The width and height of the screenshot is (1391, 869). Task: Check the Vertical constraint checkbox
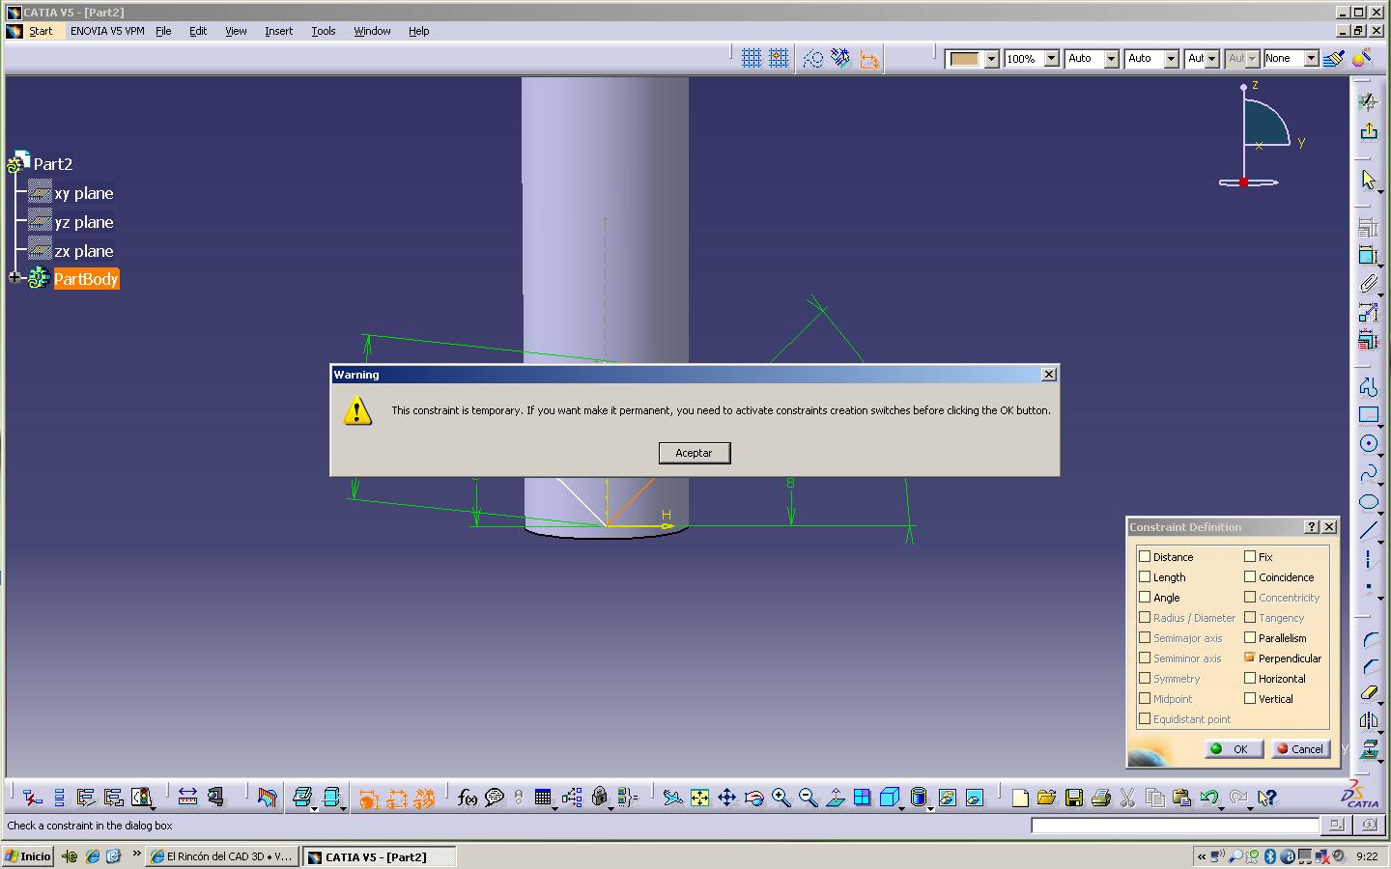[1250, 698]
